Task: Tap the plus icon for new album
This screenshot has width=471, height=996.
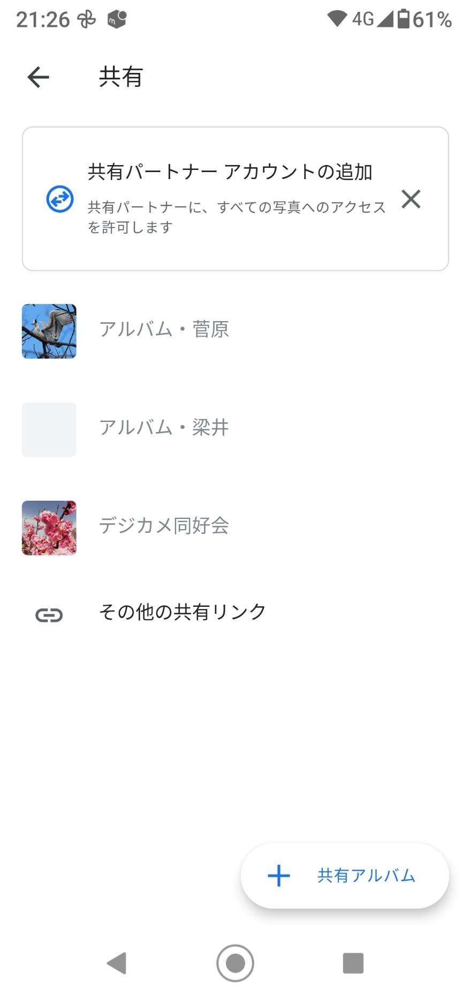Action: (x=279, y=875)
